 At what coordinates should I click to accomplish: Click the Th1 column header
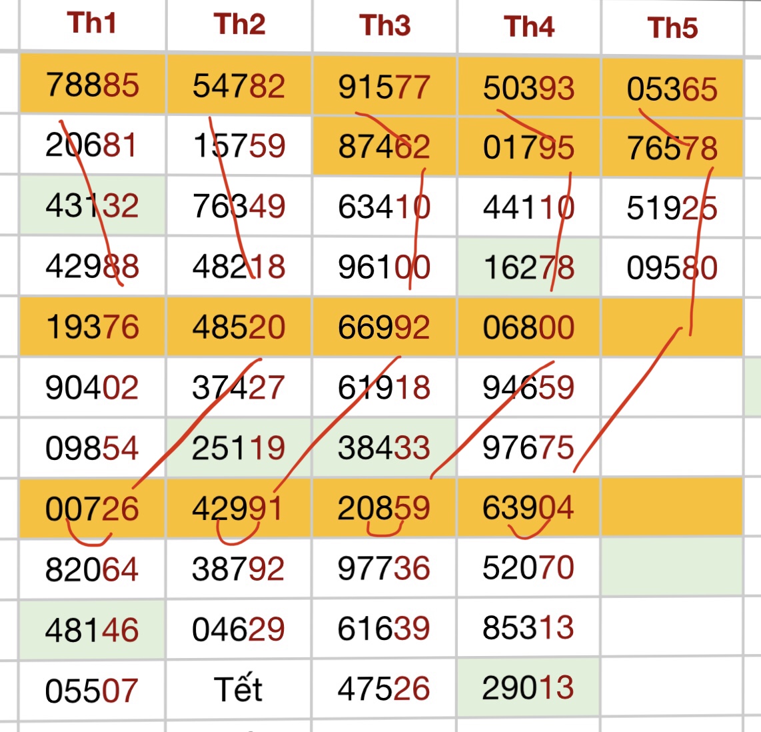click(92, 24)
